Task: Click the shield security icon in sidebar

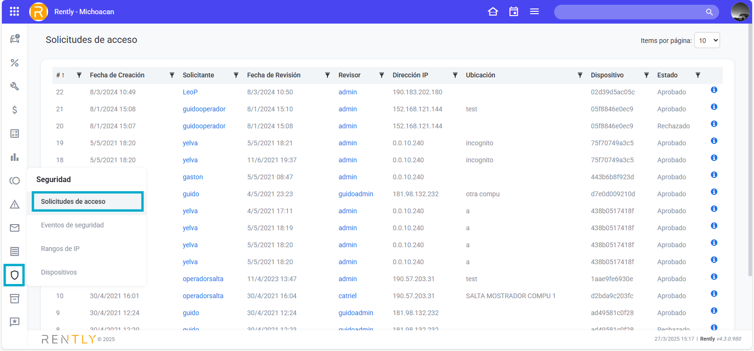Action: click(x=15, y=275)
